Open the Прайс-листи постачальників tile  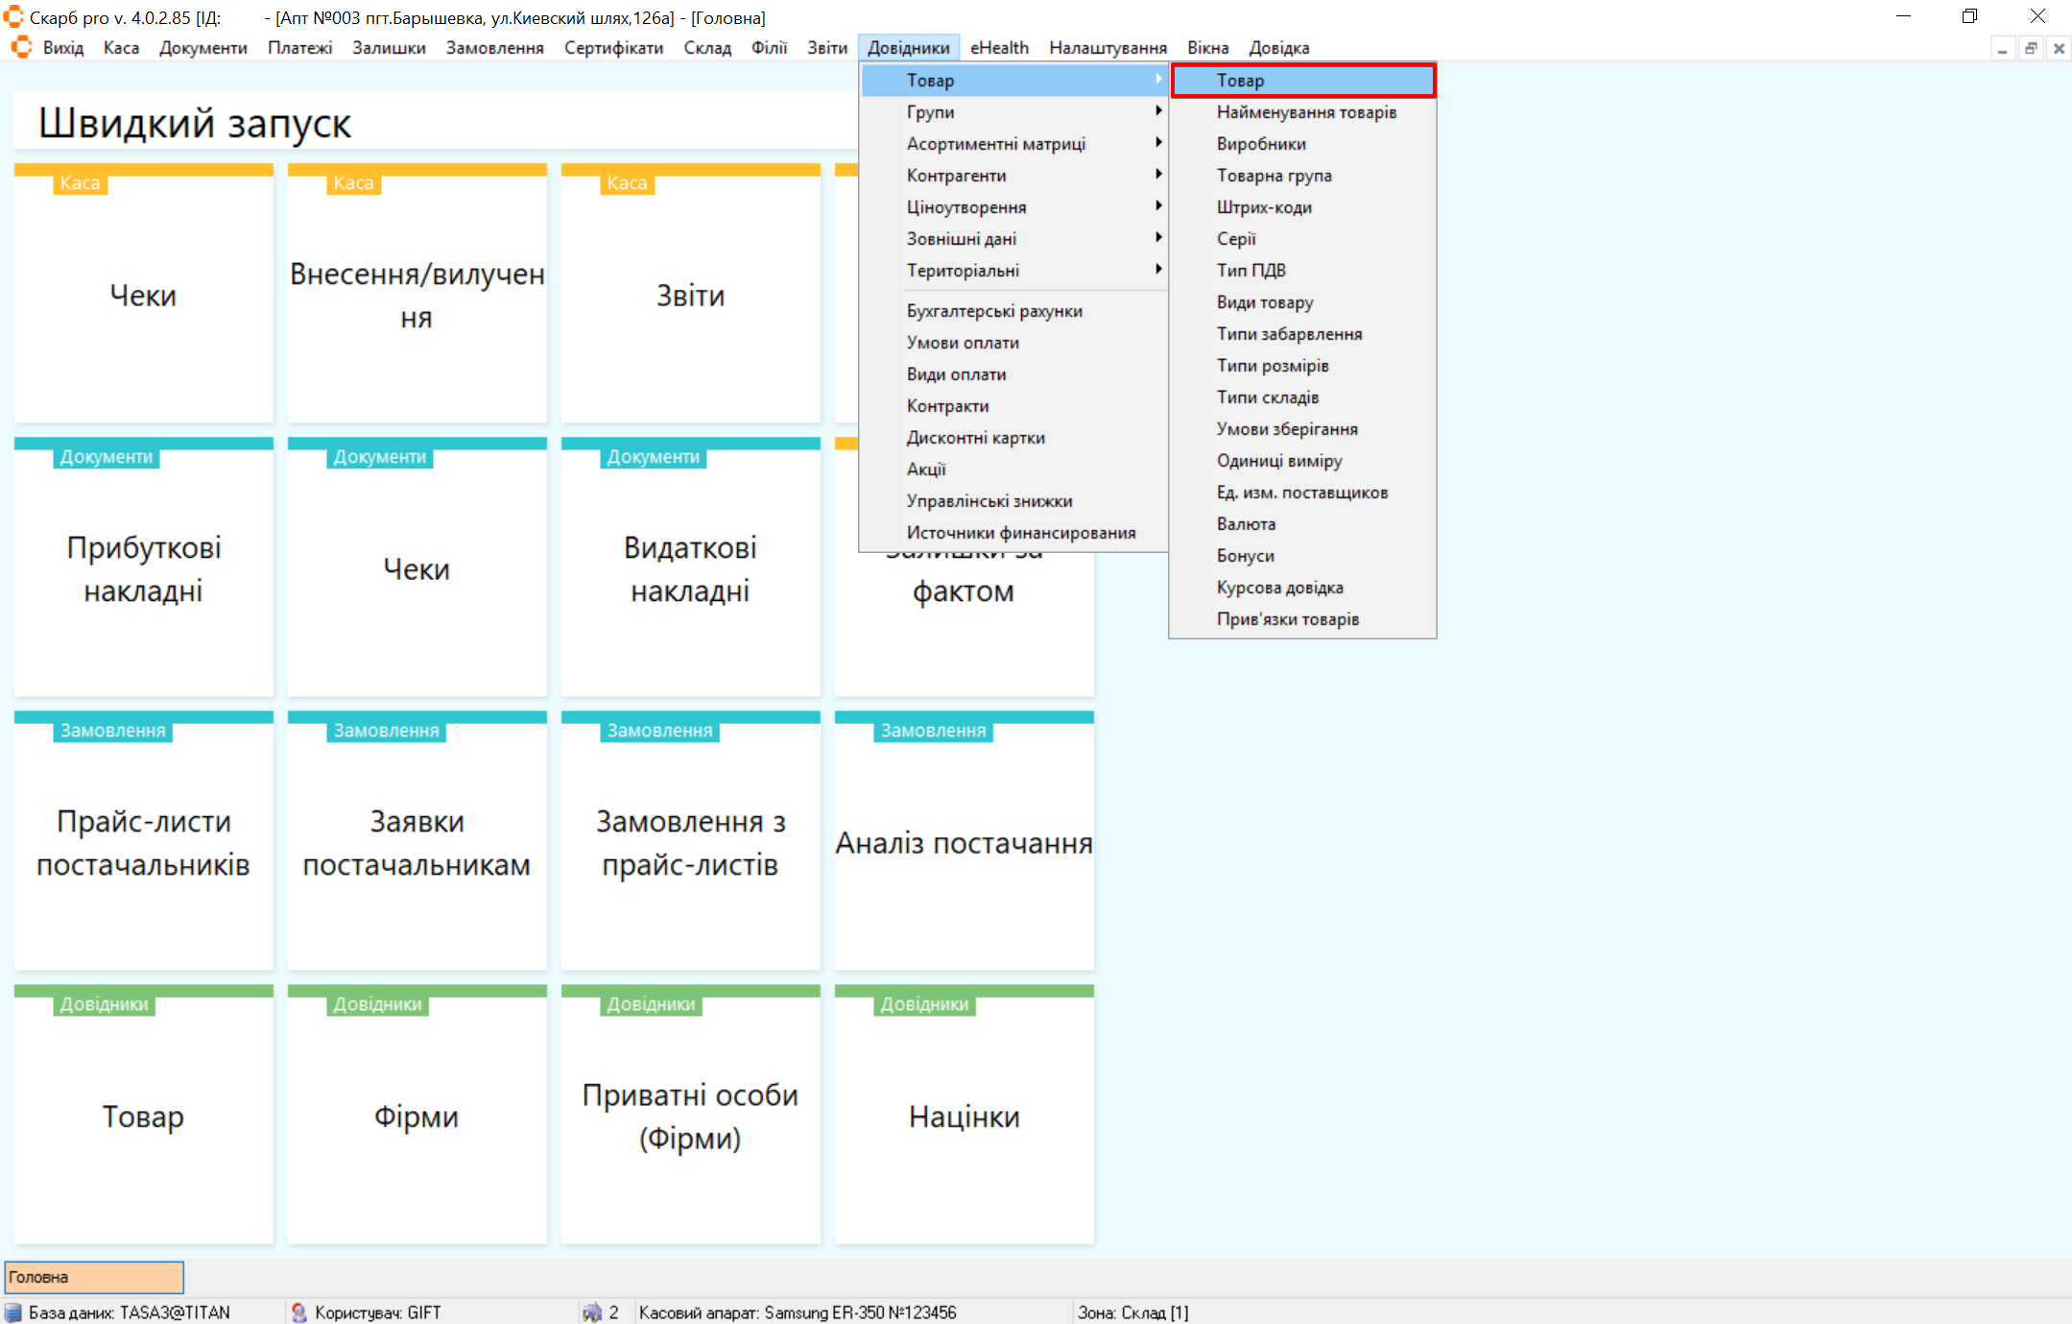point(143,842)
